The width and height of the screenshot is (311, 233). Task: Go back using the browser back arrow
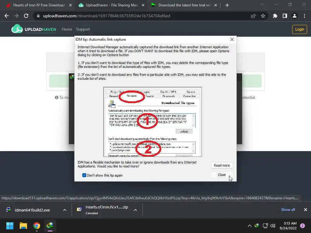click(7, 16)
